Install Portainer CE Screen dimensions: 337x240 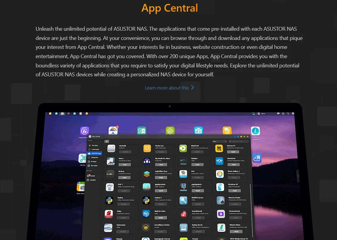(x=235, y=191)
